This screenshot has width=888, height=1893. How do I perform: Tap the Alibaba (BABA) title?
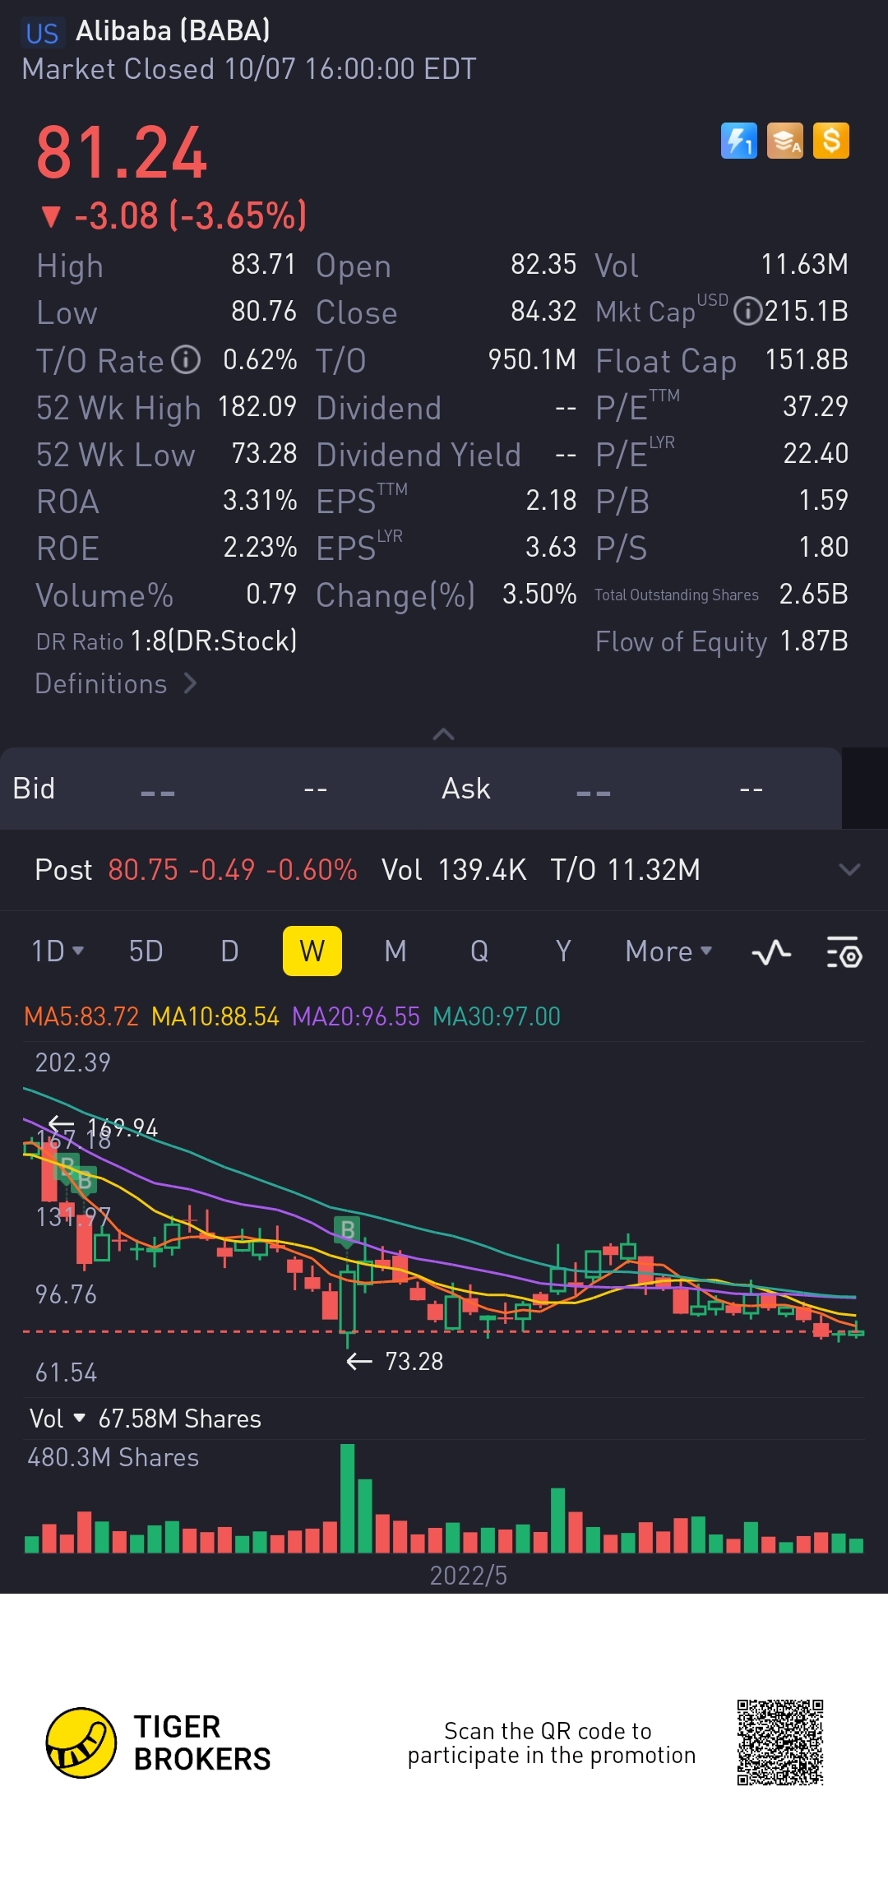click(x=173, y=31)
